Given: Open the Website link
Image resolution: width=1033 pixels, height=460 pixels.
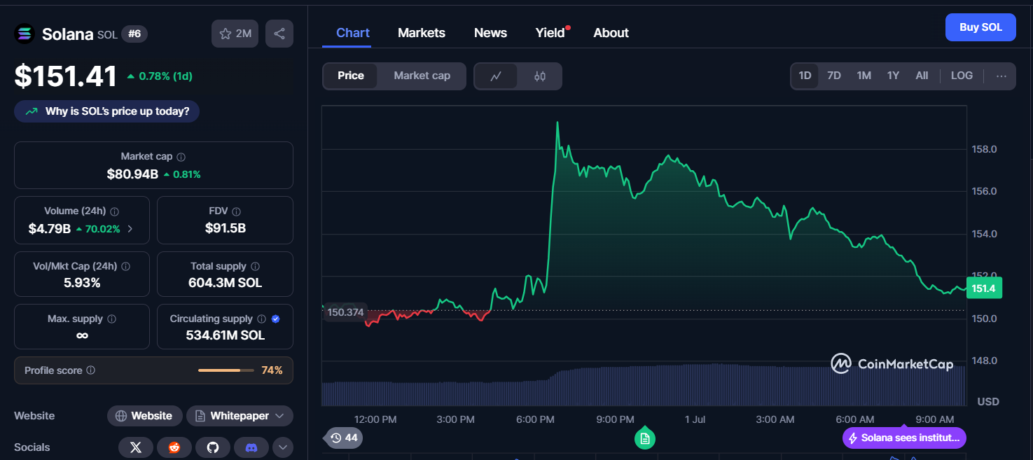Looking at the screenshot, I should coord(144,416).
